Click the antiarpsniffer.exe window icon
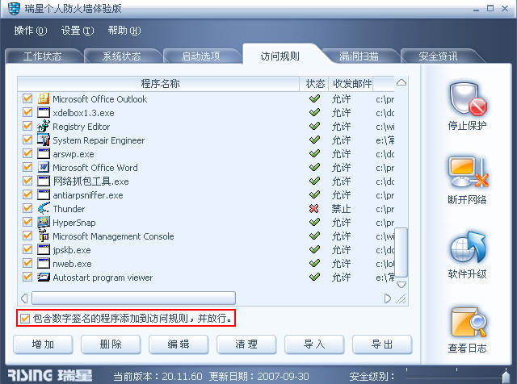This screenshot has width=517, height=384. [x=43, y=195]
